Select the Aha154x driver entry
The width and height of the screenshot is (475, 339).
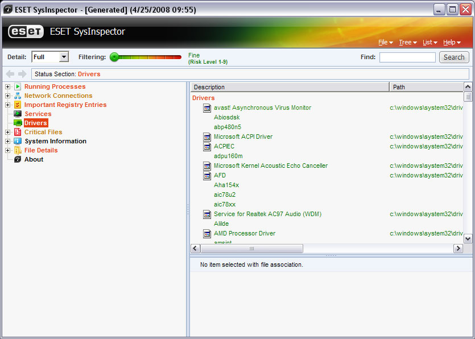tap(226, 185)
